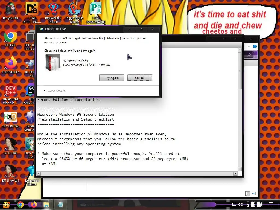280x210 pixels.
Task: Click Notepad horizontal scrollbar left arrow
Action: point(39,173)
